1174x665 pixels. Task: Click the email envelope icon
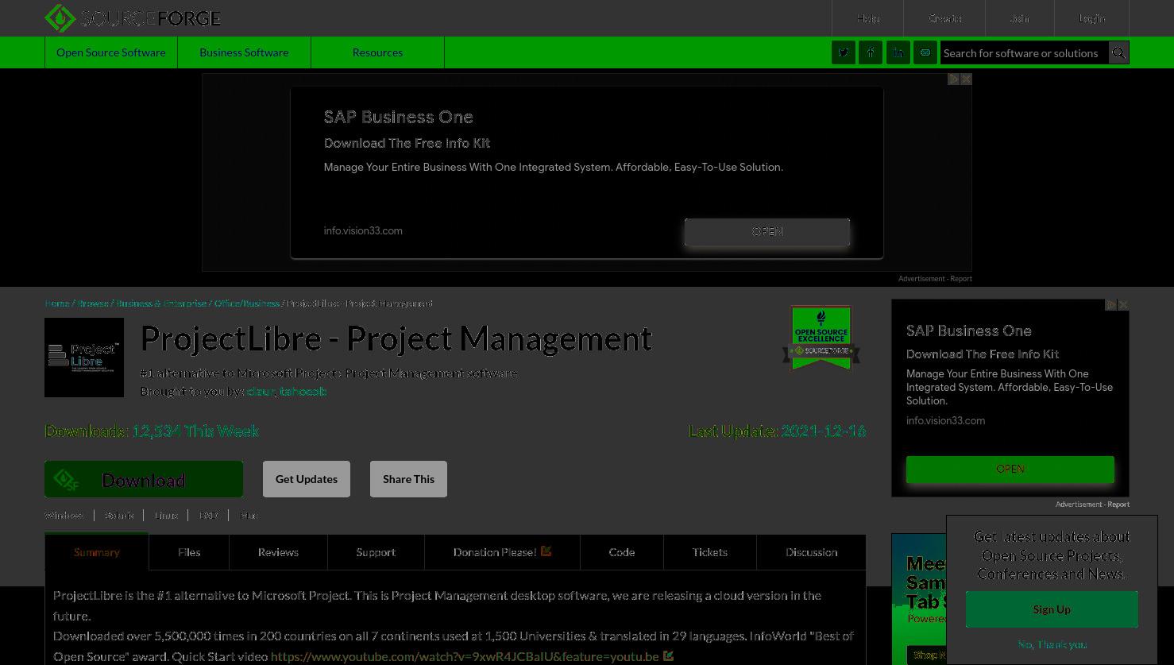tap(925, 52)
